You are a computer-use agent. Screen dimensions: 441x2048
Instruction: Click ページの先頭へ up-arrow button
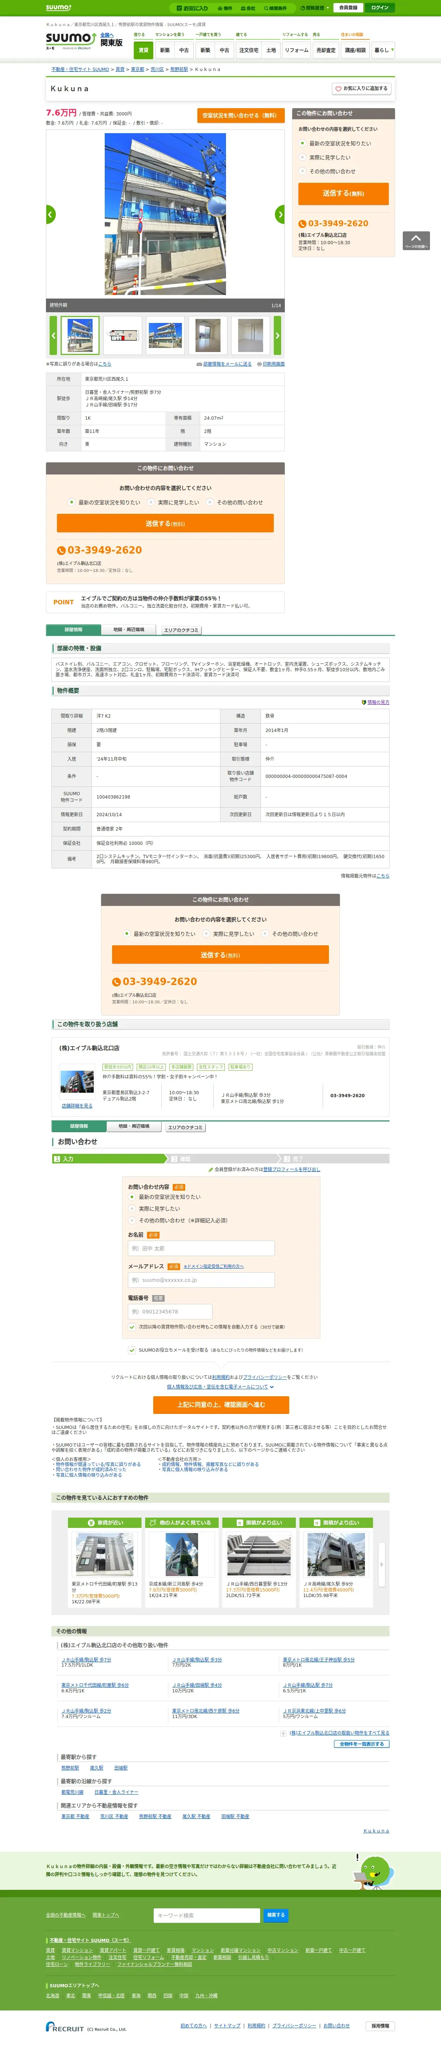click(x=416, y=241)
